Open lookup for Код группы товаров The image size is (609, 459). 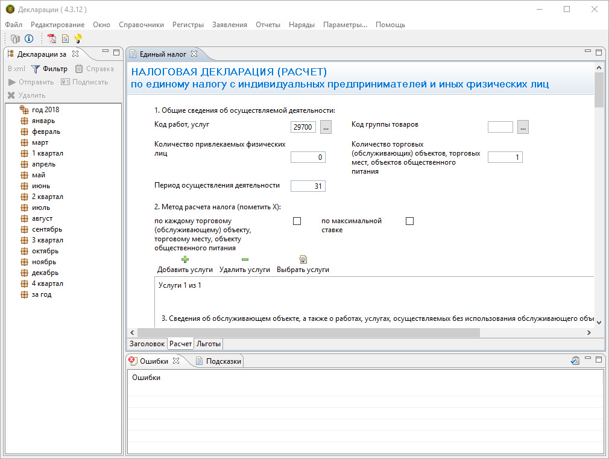(523, 127)
